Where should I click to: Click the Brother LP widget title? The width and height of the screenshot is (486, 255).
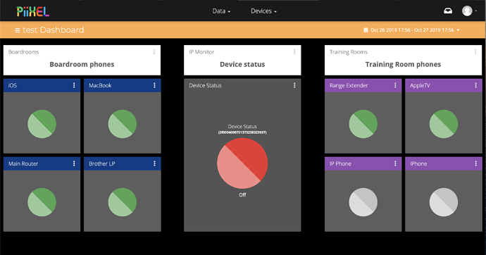click(101, 163)
